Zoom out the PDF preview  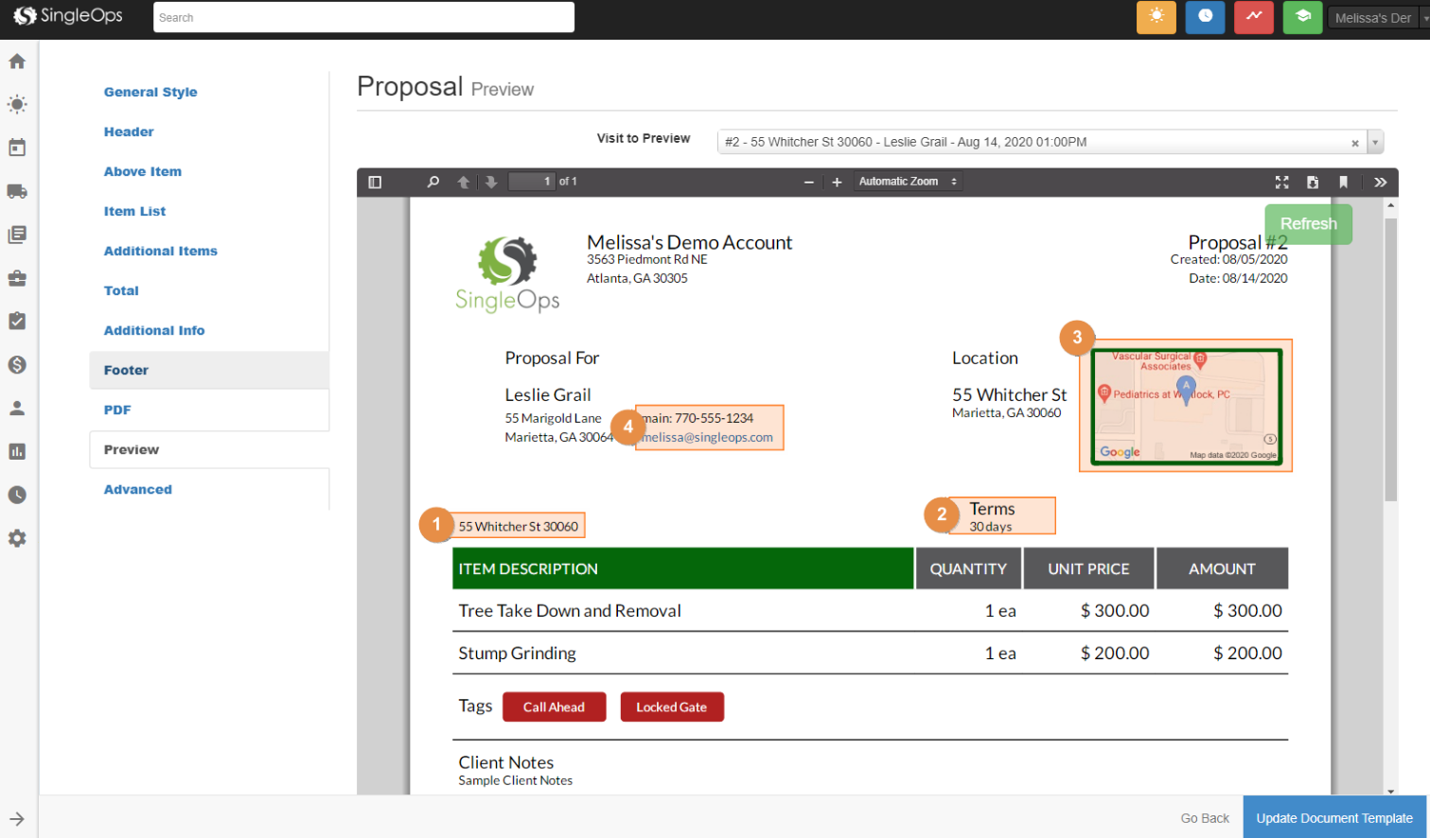pyautogui.click(x=809, y=182)
